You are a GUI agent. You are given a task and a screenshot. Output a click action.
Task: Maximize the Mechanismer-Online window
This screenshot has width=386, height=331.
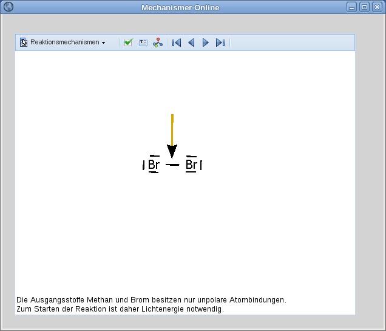364,7
